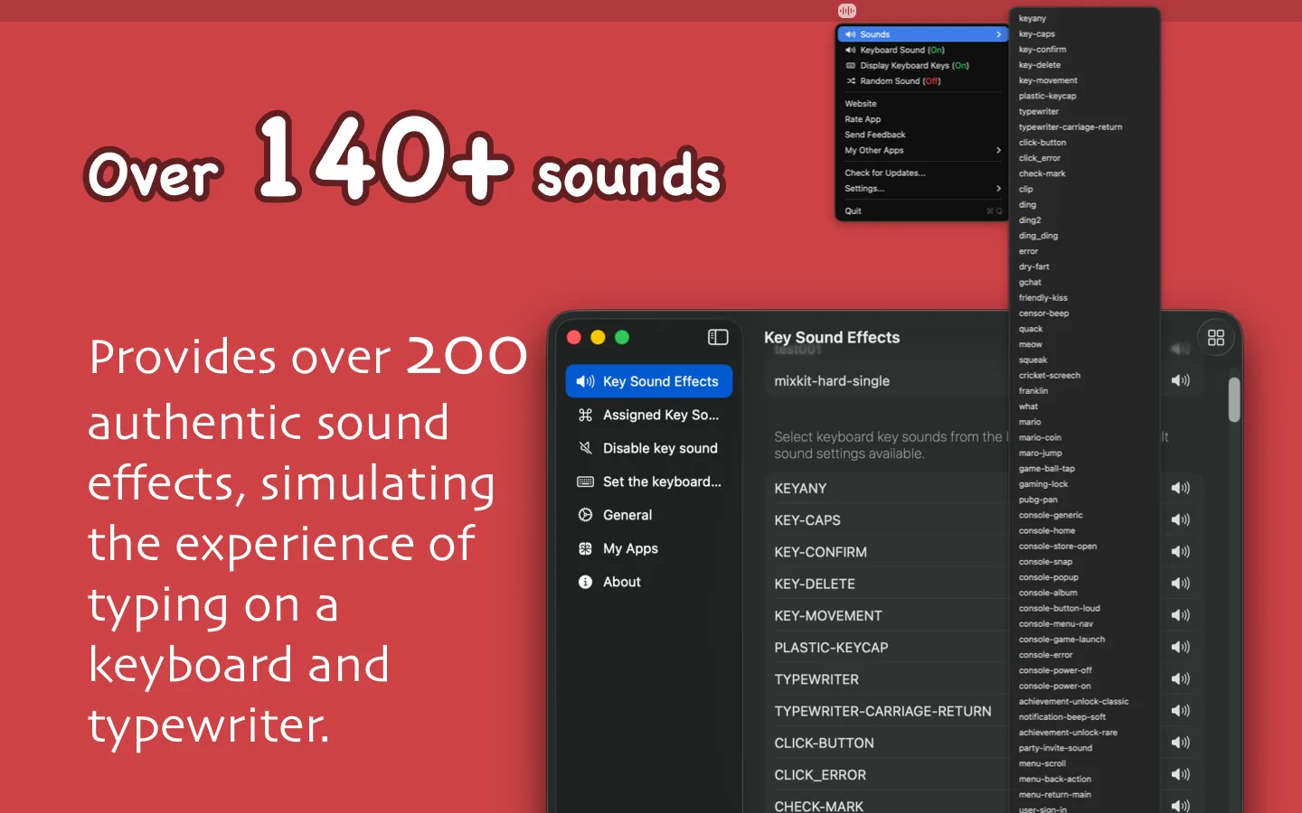Toggle the sidebar with the panel icon
The image size is (1302, 813).
[x=718, y=337]
